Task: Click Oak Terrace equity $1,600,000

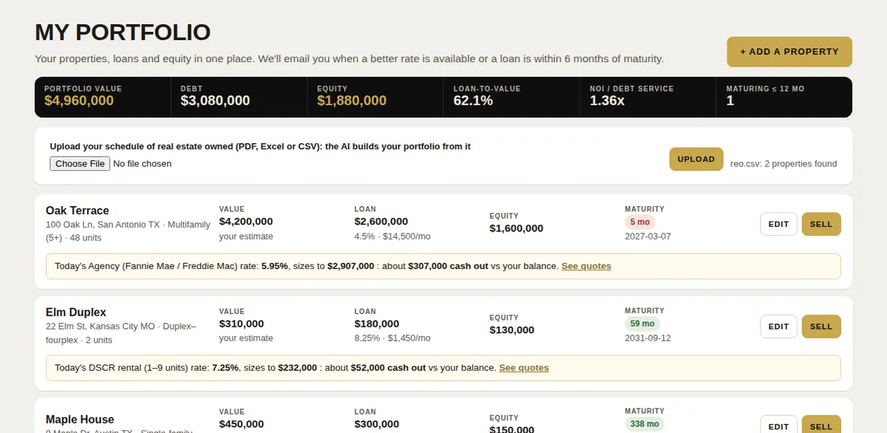Action: pos(516,228)
